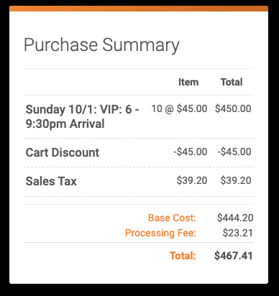
Task: Click the grand total $467.41
Action: click(x=234, y=256)
